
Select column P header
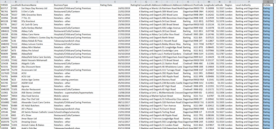[x=249, y=2]
